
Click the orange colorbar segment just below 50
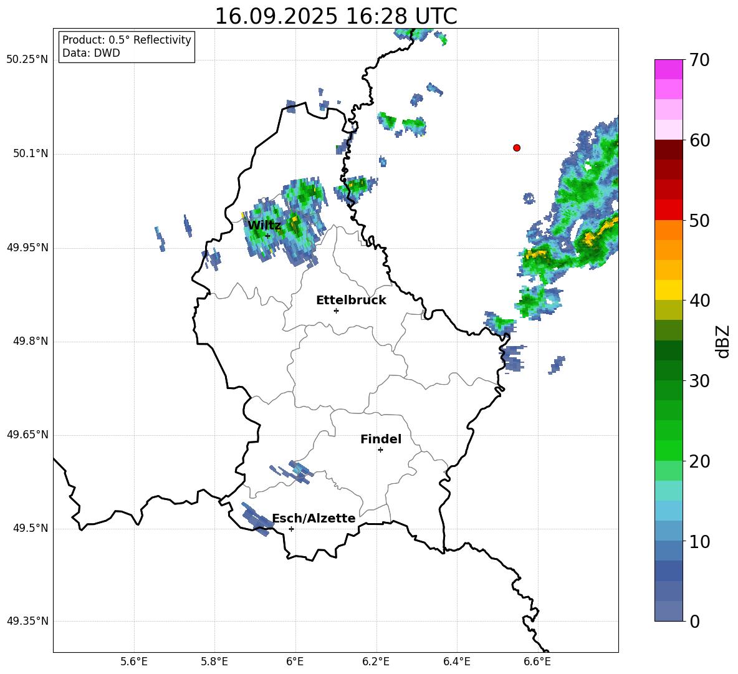668,230
